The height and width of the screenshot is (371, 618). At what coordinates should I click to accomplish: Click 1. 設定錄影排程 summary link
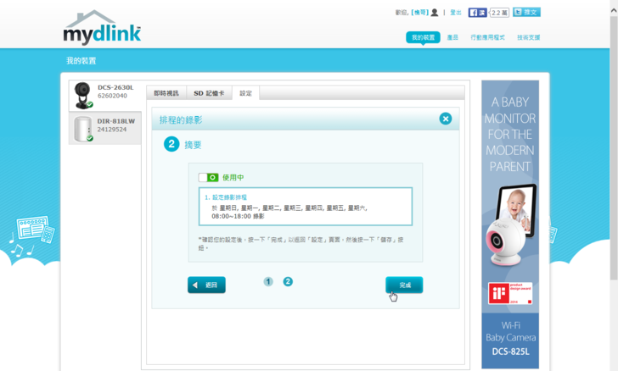pos(226,197)
